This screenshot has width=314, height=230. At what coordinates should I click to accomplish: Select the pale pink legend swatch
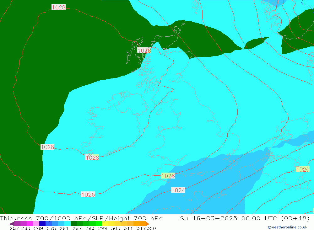point(36,224)
